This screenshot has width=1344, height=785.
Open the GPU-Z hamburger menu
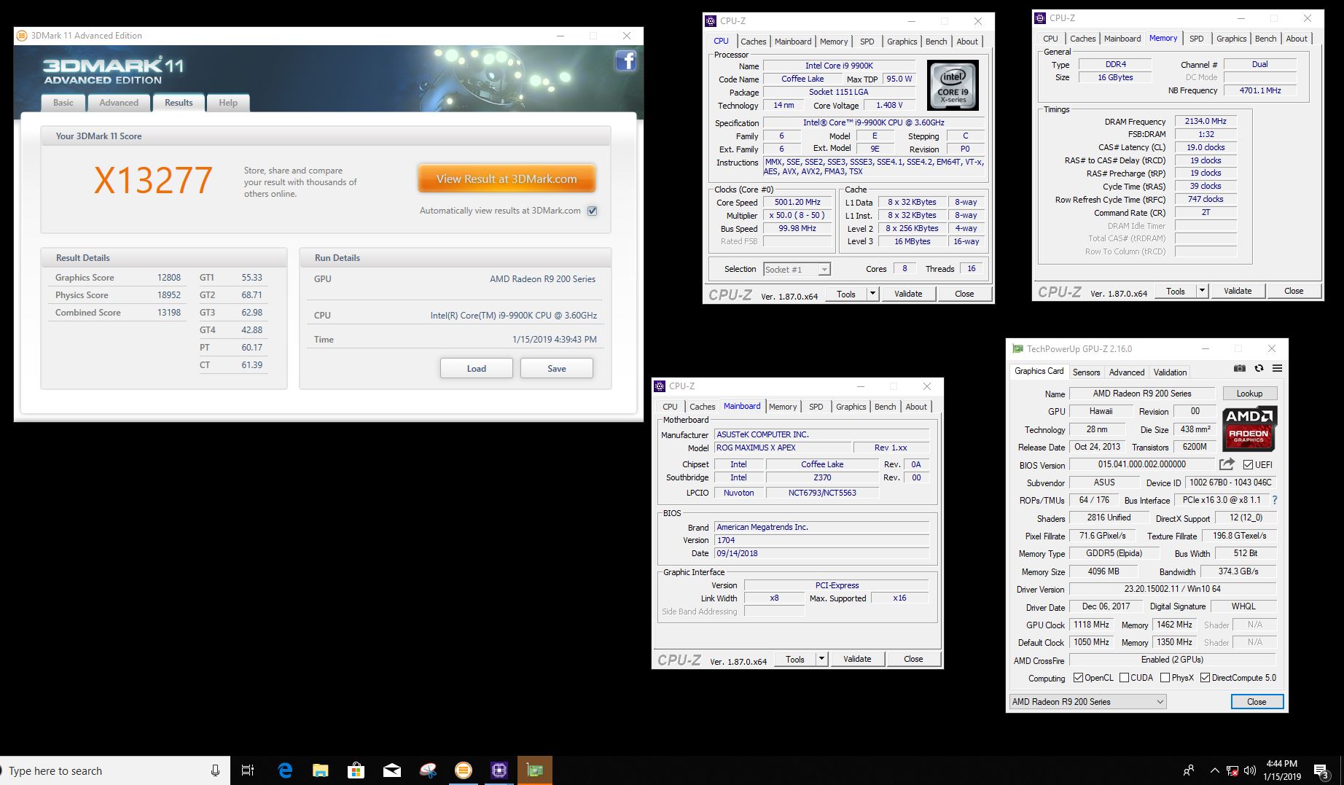pyautogui.click(x=1277, y=369)
